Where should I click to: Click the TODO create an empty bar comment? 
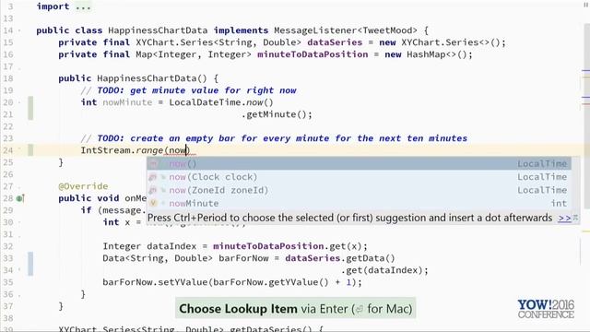click(x=274, y=138)
